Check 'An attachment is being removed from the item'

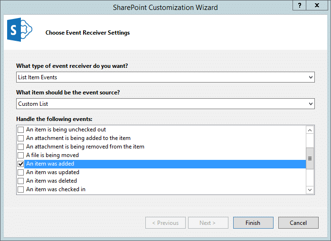[x=21, y=147]
